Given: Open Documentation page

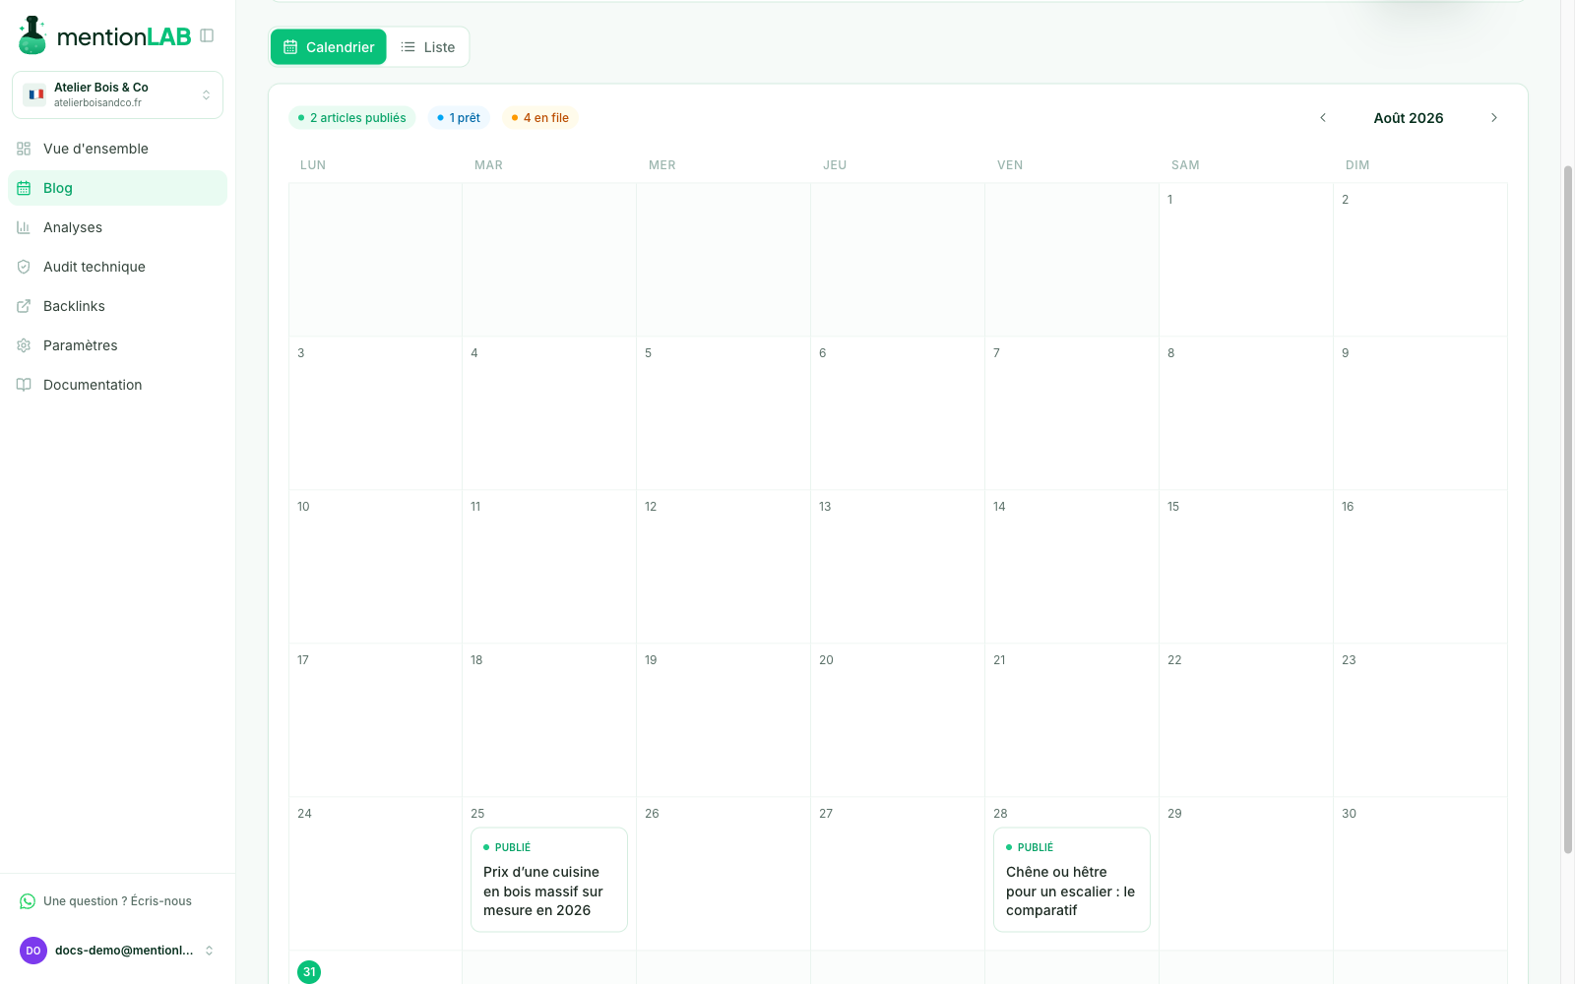Looking at the screenshot, I should (x=117, y=385).
